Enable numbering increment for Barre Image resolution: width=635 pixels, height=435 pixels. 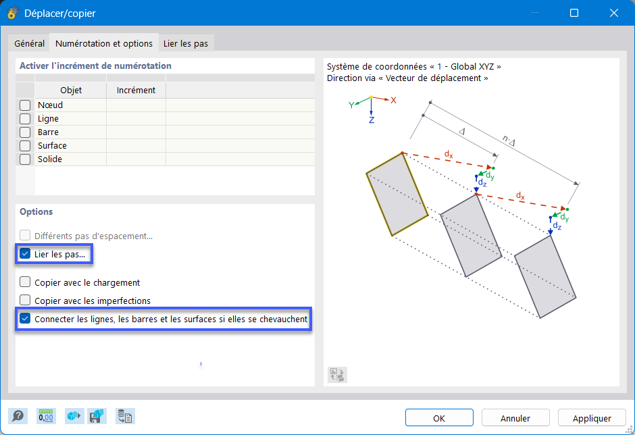tap(25, 132)
